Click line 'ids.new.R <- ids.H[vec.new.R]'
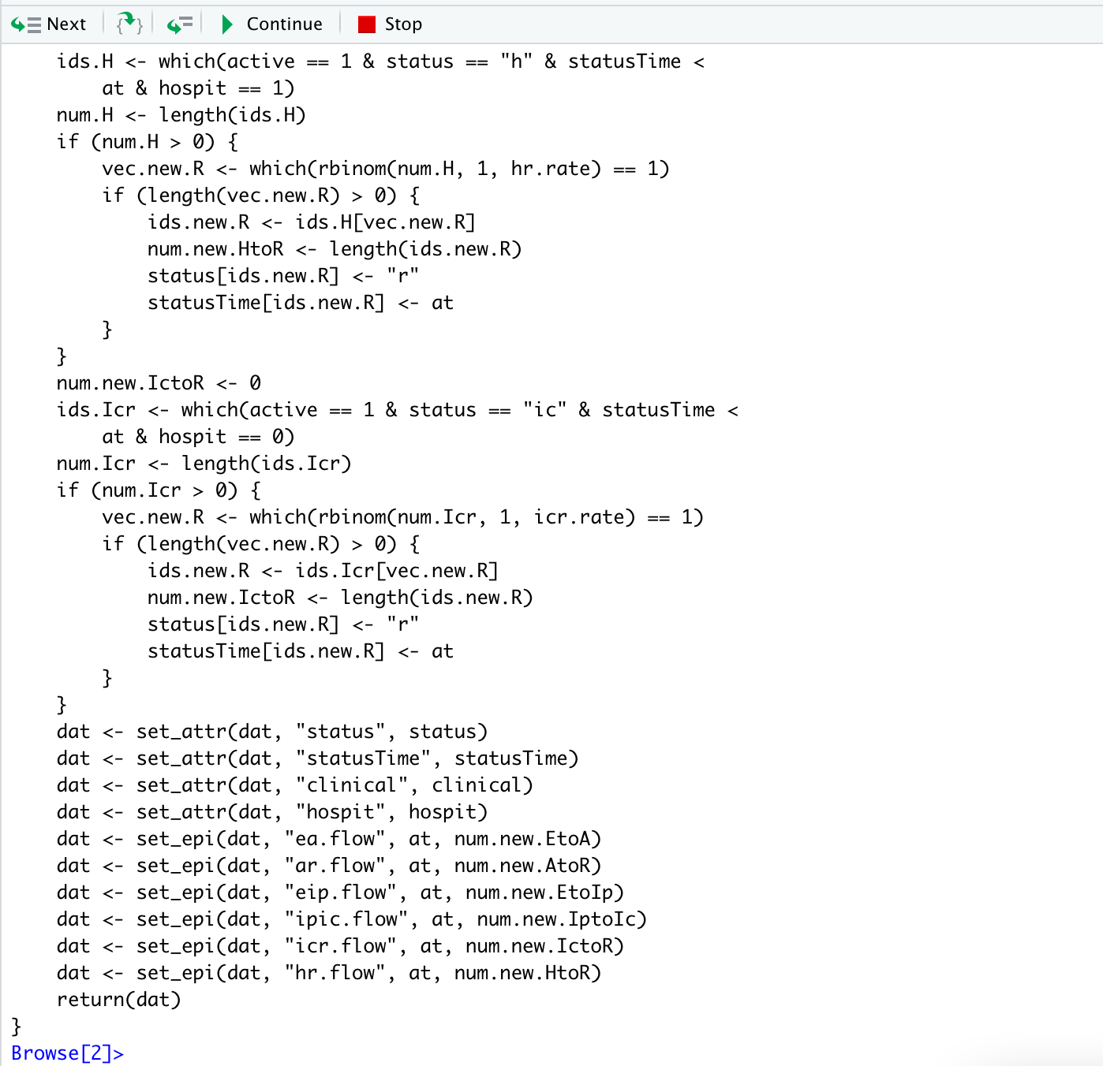Screen dimensions: 1103x1066 point(312,222)
